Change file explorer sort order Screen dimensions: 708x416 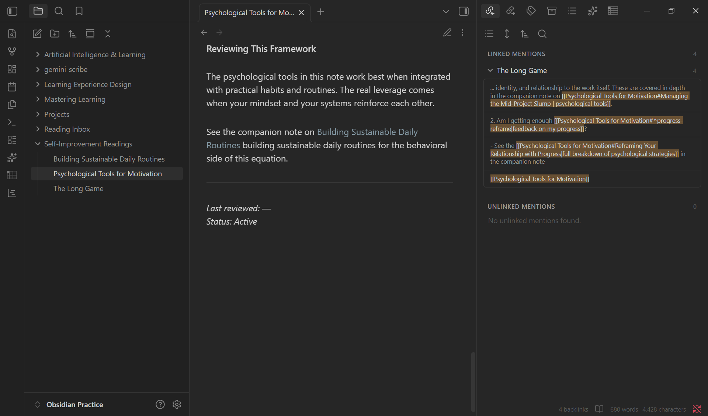(72, 34)
